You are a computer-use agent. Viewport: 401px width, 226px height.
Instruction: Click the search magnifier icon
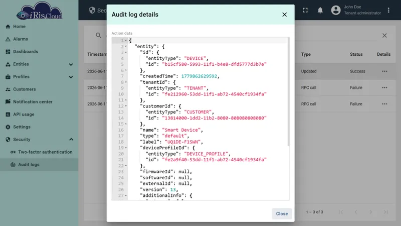[x=98, y=35]
